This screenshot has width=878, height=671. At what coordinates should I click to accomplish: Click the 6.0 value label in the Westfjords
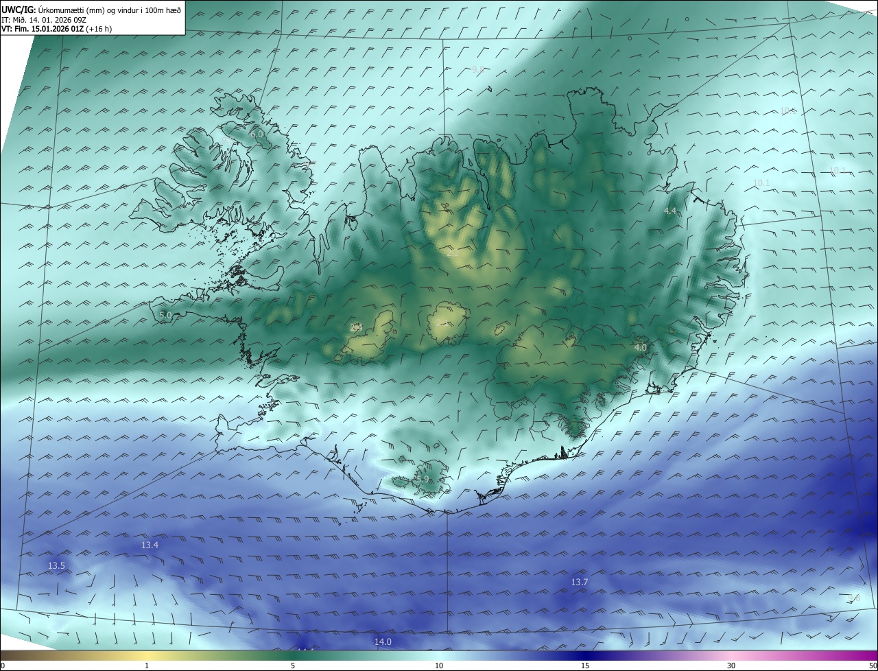(257, 134)
